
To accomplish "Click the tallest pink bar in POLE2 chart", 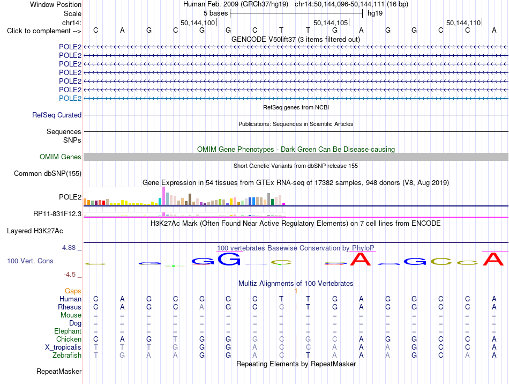I will [x=163, y=196].
